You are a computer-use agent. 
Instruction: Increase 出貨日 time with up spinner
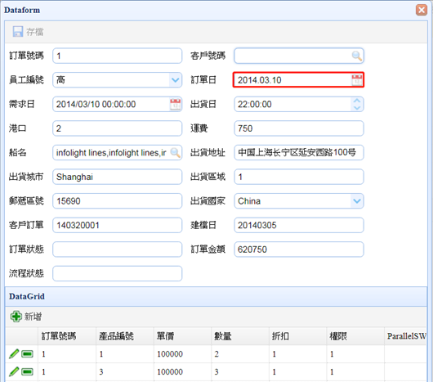[357, 101]
